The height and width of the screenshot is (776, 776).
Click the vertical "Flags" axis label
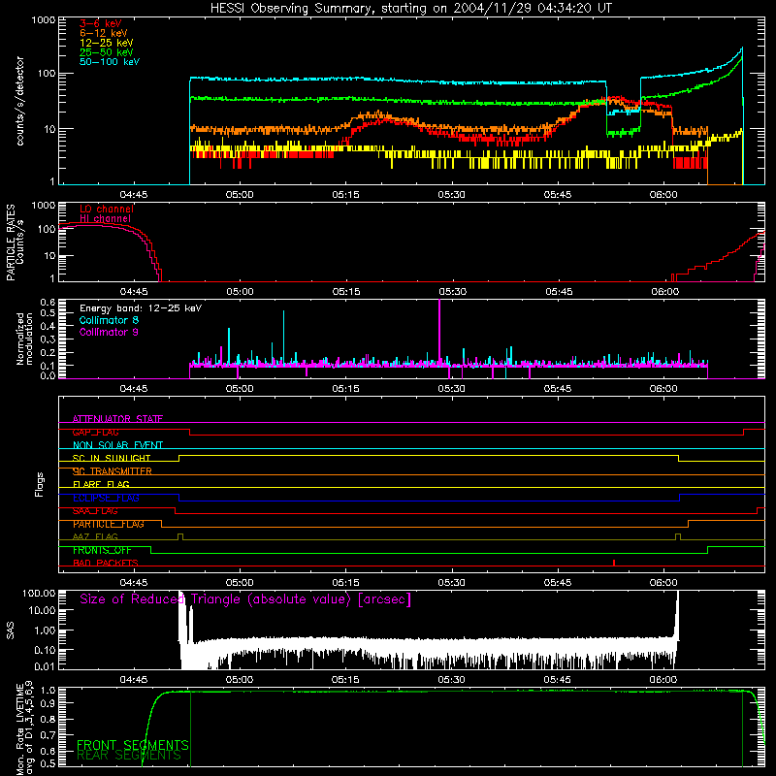pos(40,484)
